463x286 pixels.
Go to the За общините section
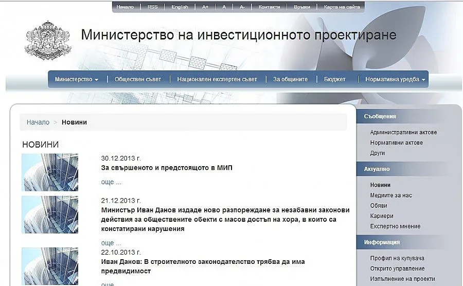[x=290, y=80]
